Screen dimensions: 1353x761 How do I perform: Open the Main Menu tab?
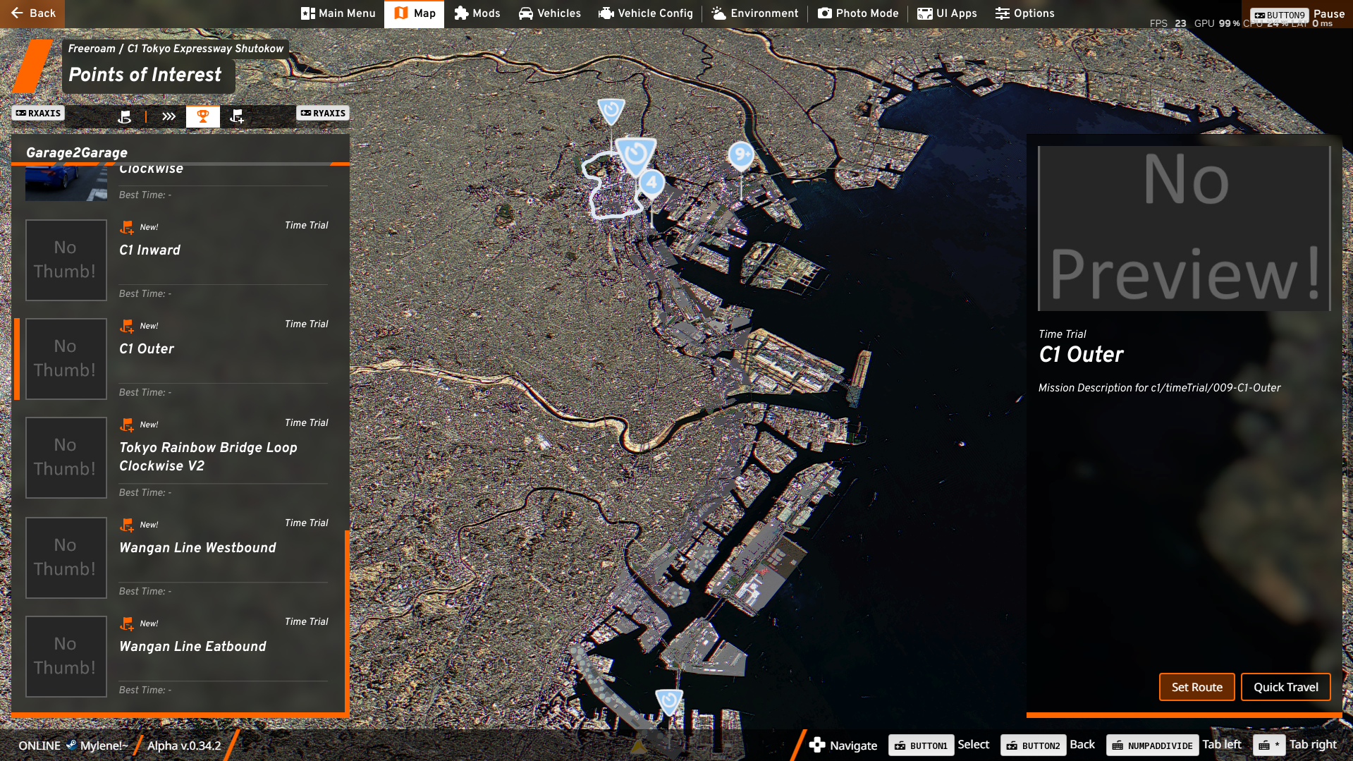338,13
